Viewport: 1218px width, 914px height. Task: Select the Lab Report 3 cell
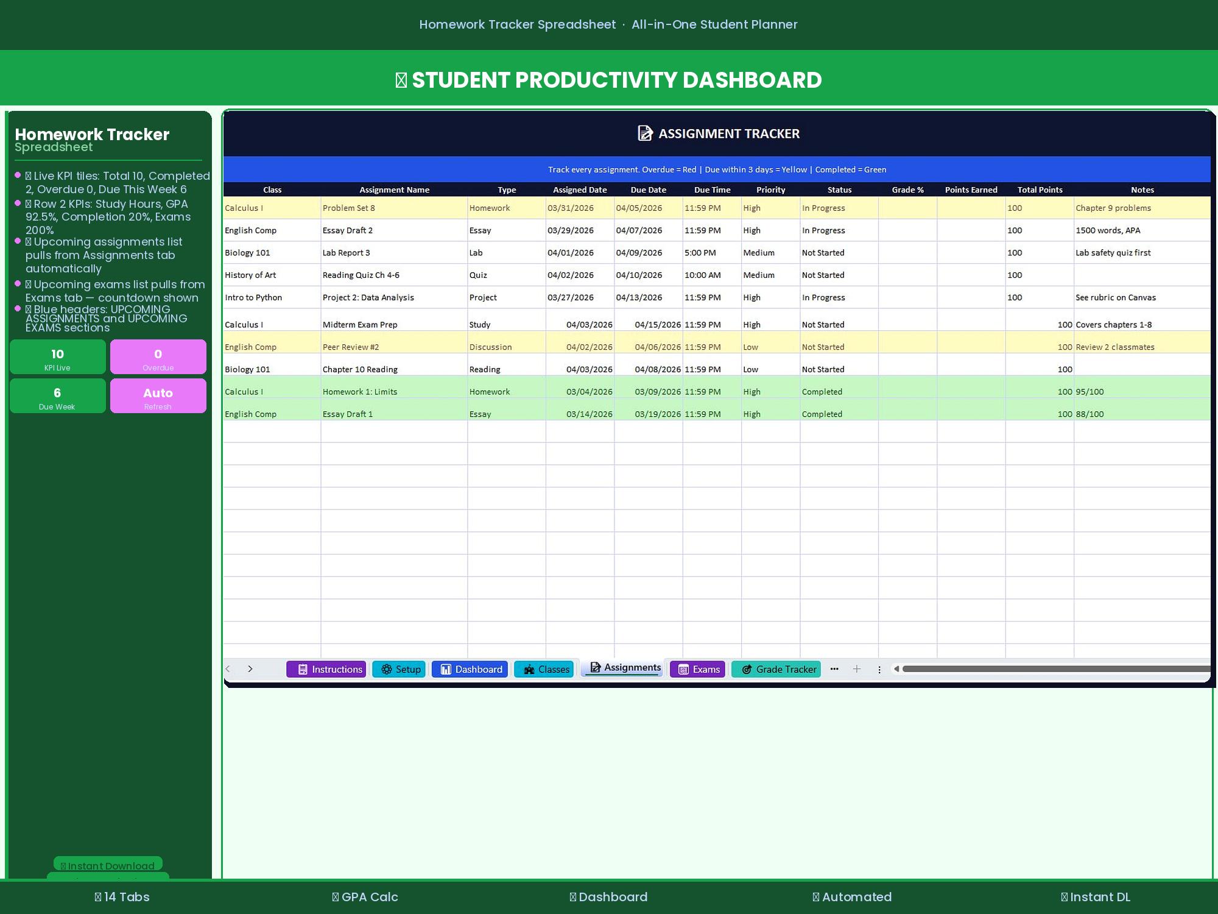coord(394,253)
